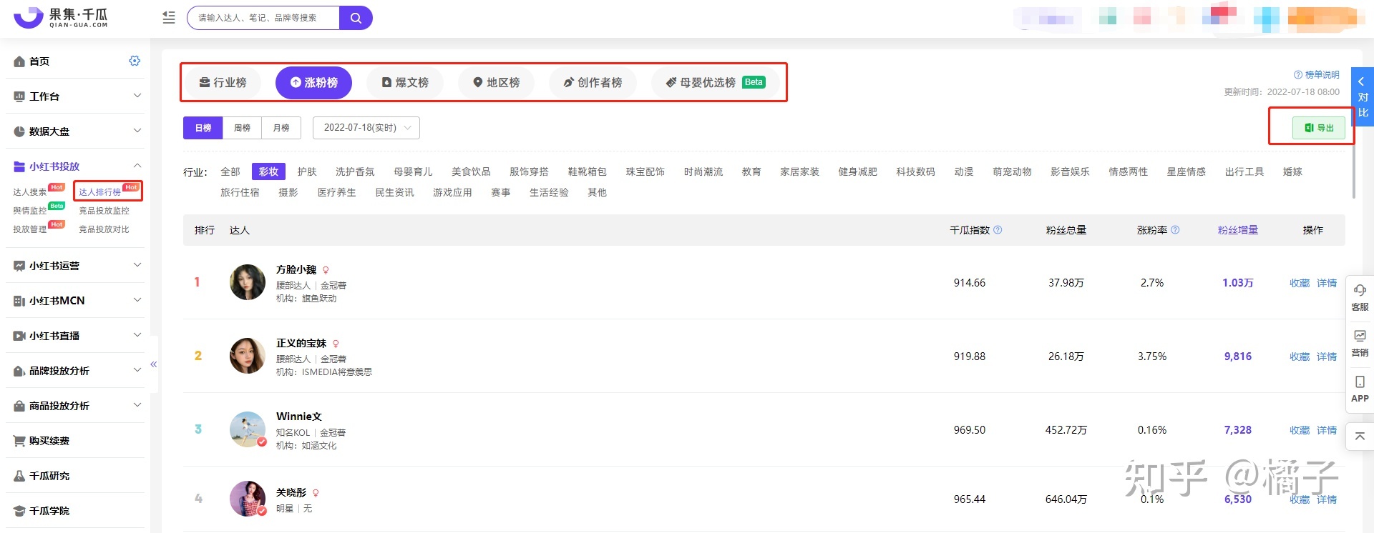Screen dimensions: 1374x533
Task: Open 千瓜学院 in sidebar
Action: 49,511
